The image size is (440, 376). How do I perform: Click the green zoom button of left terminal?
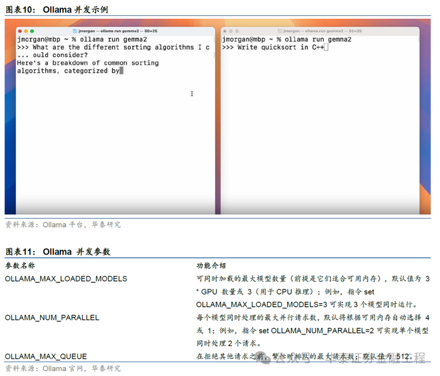click(x=32, y=31)
